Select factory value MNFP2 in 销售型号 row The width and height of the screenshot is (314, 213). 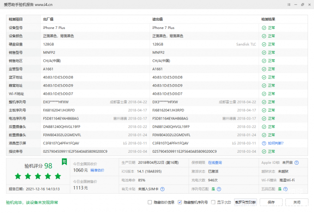[x=49, y=52]
